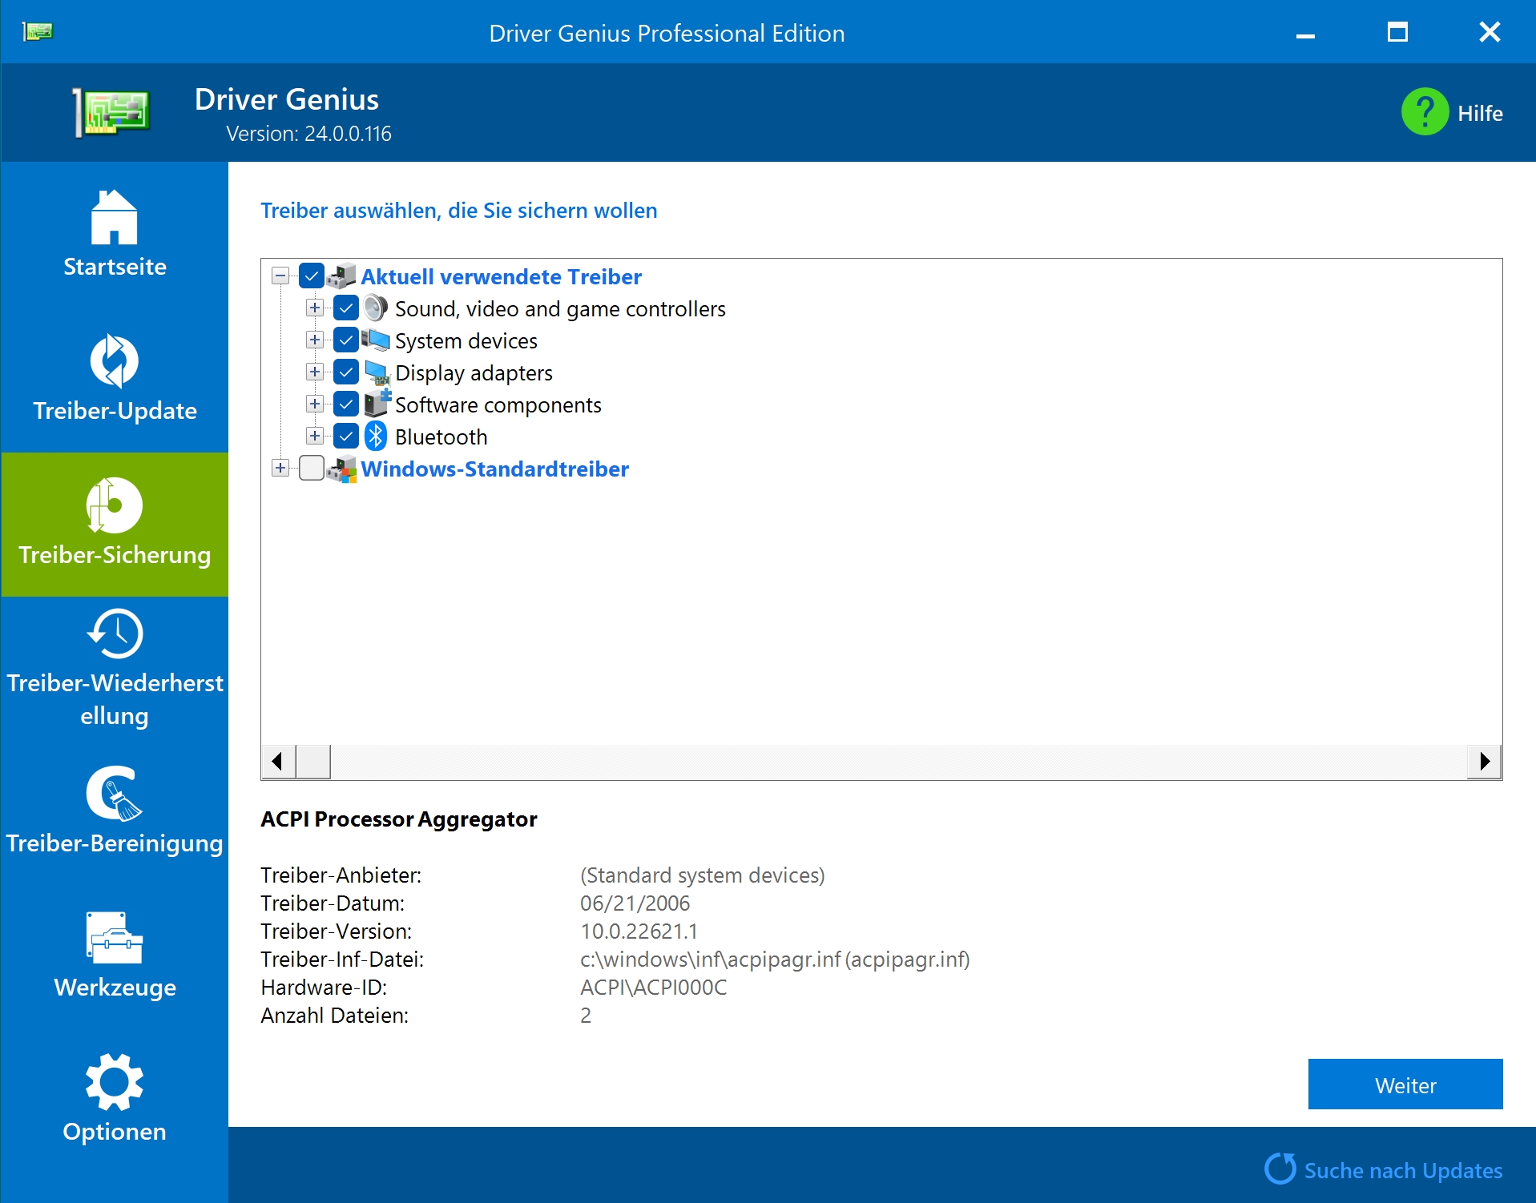
Task: Expand the Windows-Standardtreiber node
Action: (280, 469)
